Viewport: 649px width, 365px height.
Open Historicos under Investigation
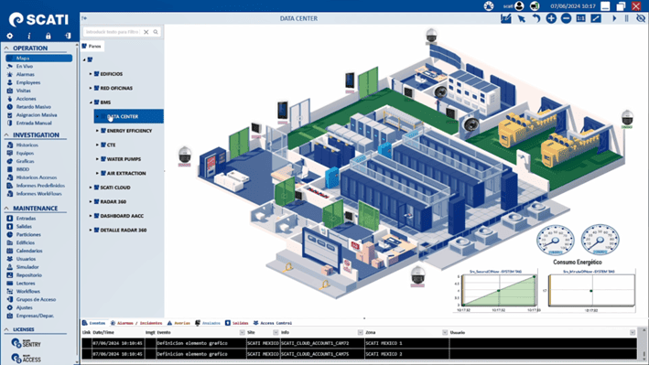pyautogui.click(x=27, y=145)
